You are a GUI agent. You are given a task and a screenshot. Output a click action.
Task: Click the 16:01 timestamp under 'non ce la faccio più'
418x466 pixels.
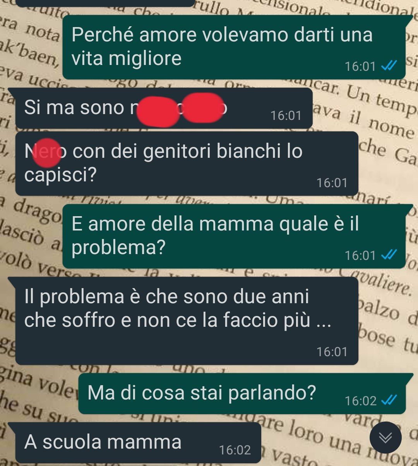[x=332, y=352]
